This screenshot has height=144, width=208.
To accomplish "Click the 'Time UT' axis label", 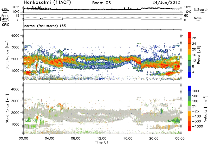I will click(102, 142).
